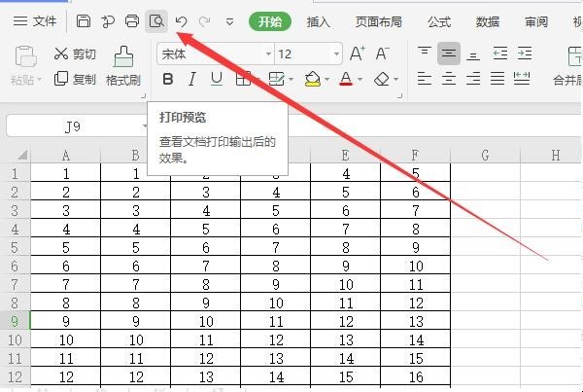Click the 剪切 cut button
The image size is (583, 392).
click(x=75, y=53)
